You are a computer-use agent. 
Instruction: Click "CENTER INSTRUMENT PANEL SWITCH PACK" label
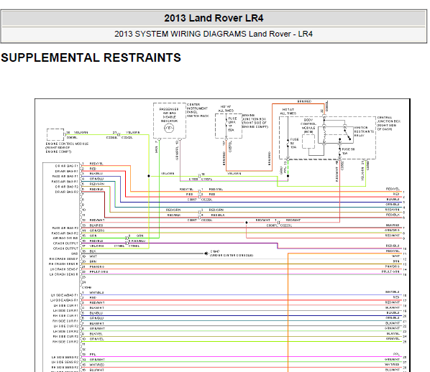click(x=198, y=111)
